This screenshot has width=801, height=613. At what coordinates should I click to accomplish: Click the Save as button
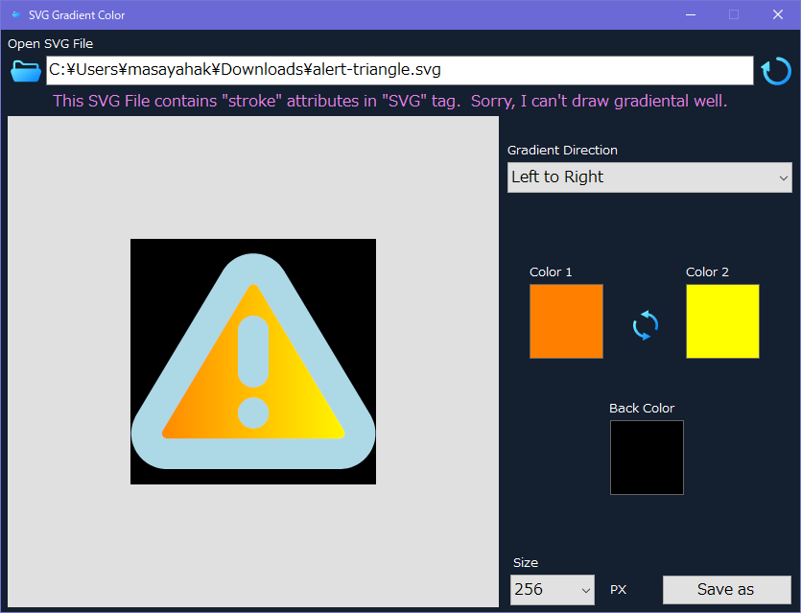point(726,590)
